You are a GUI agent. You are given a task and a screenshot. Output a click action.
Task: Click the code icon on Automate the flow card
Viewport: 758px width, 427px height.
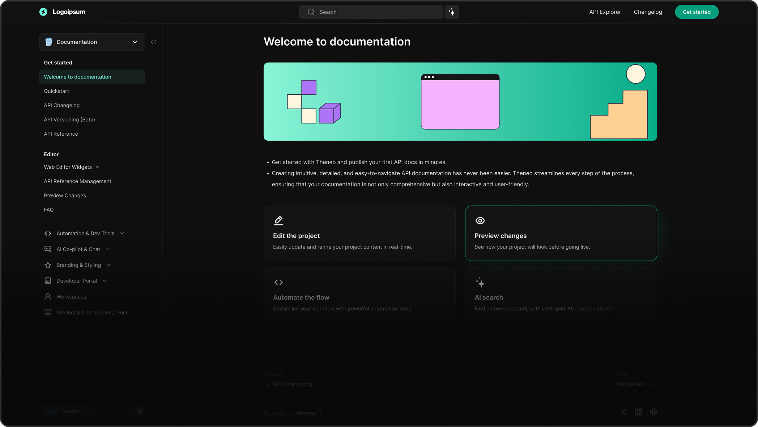coord(278,282)
